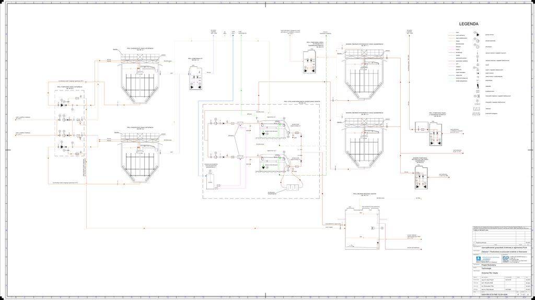
Task: Click the przepływomierz symbol in legend
Action: tap(478, 91)
